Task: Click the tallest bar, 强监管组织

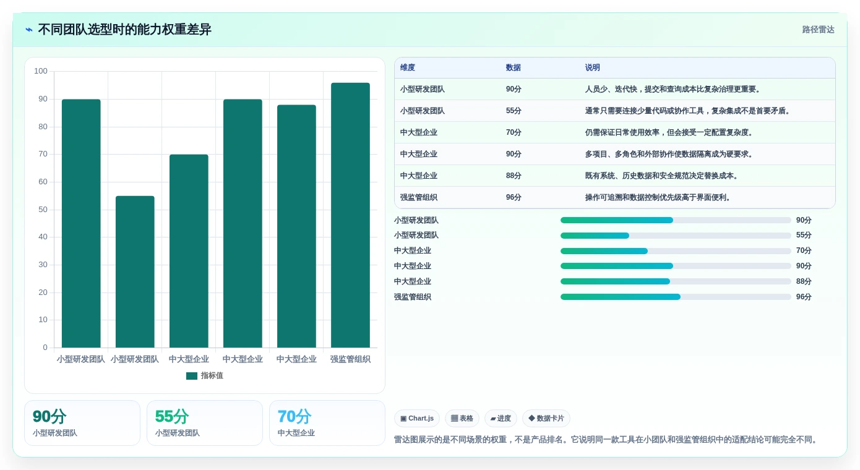Action: pos(350,215)
